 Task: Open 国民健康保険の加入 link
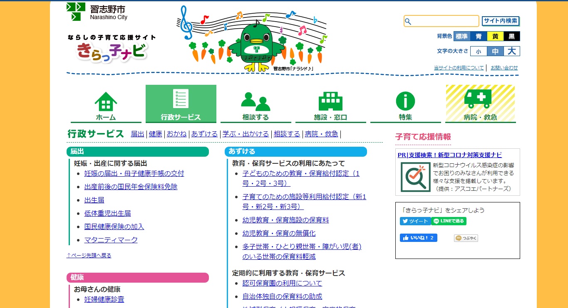(114, 227)
